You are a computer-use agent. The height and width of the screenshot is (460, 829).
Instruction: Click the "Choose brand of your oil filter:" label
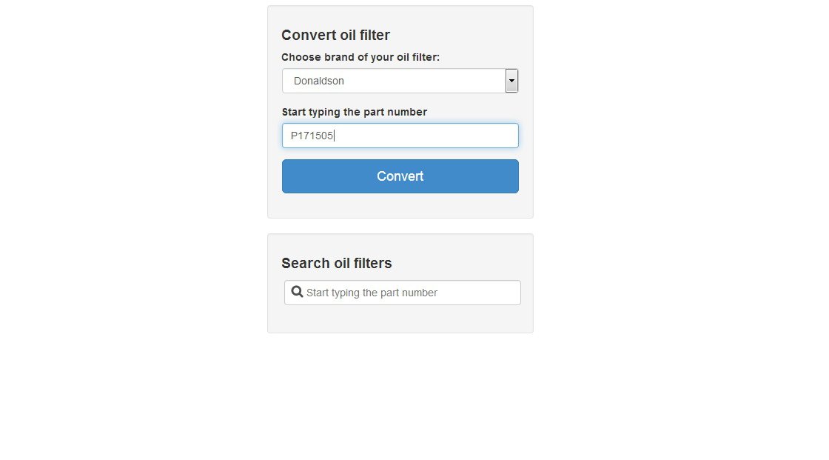tap(360, 57)
